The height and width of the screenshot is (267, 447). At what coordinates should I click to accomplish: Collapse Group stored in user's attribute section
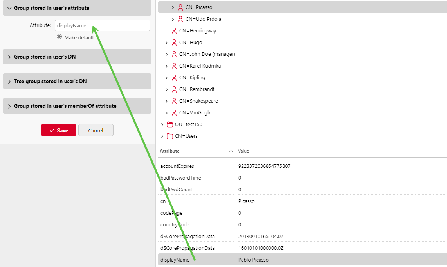pos(9,8)
